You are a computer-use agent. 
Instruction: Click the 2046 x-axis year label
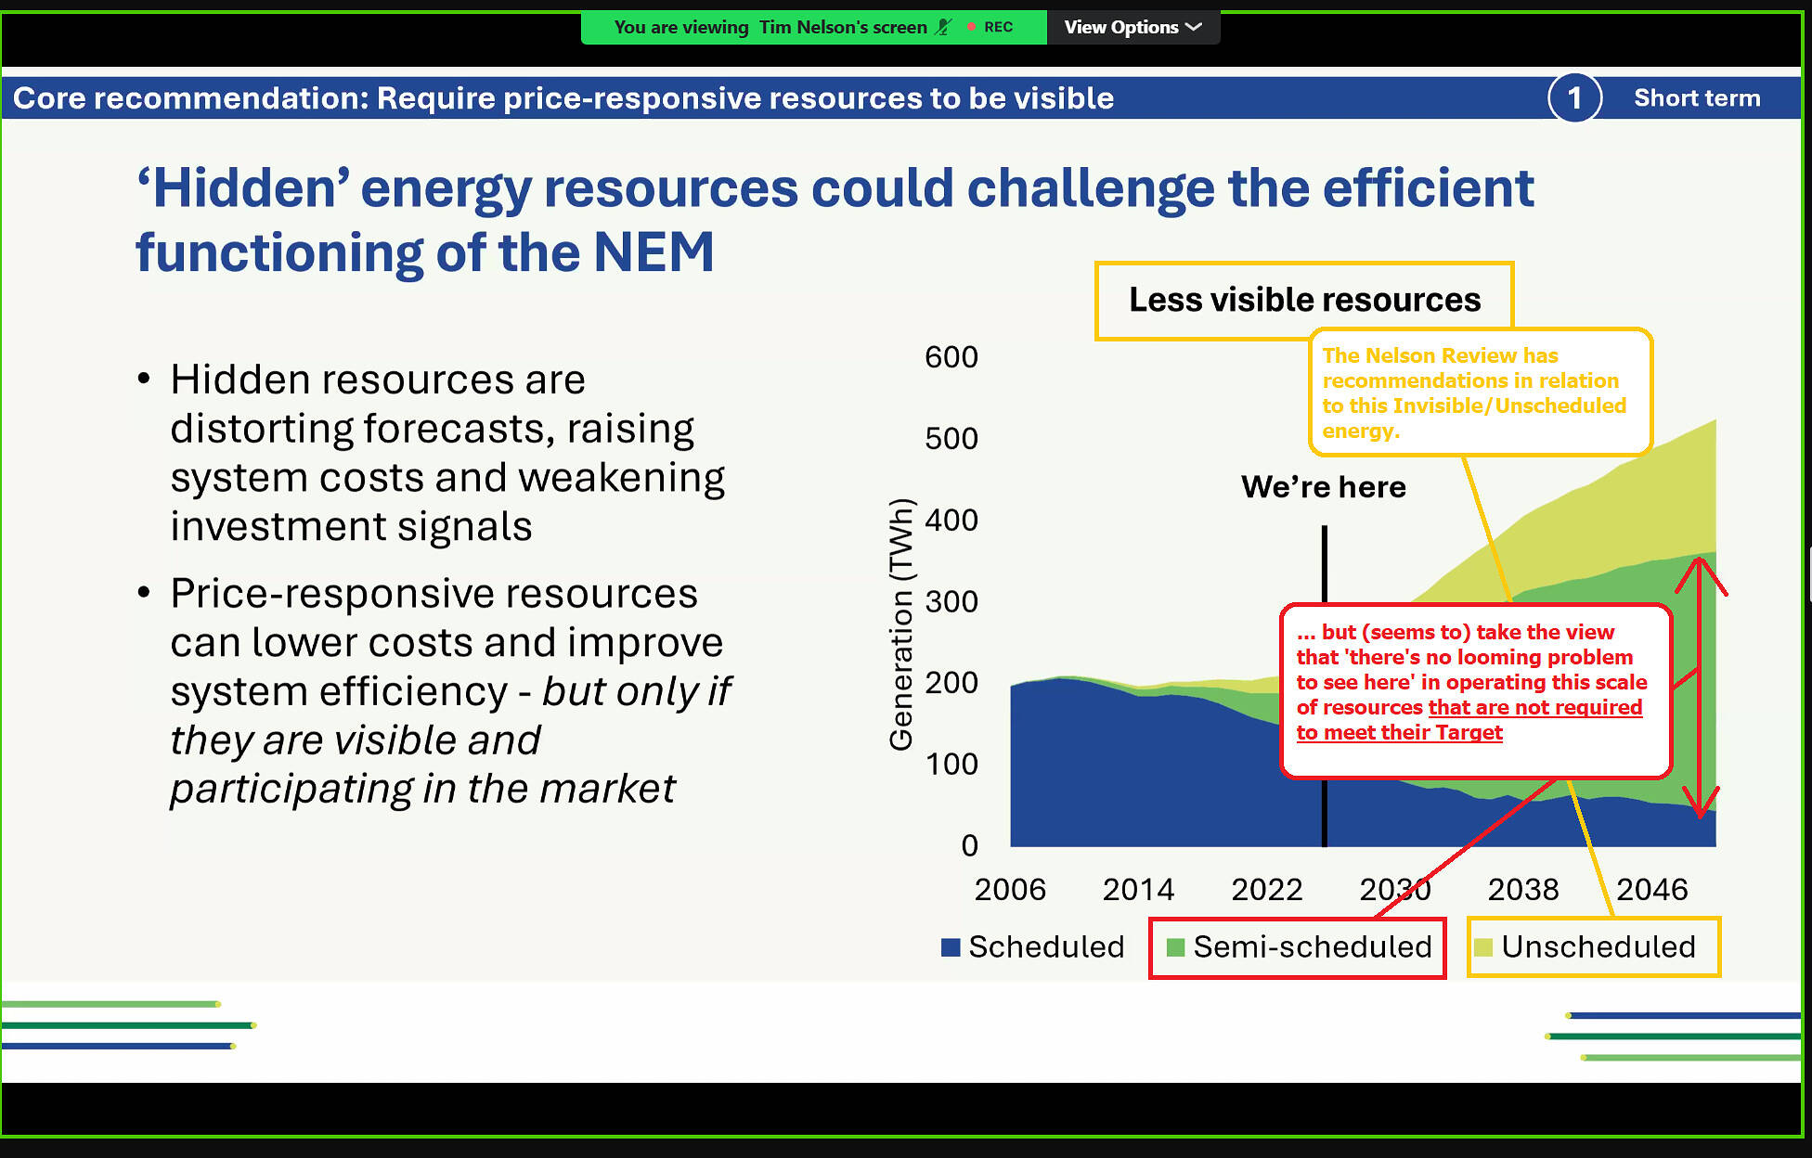click(1652, 889)
